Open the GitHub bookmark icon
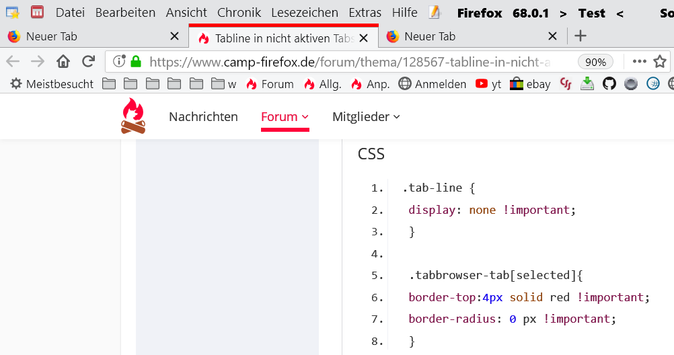 609,83
